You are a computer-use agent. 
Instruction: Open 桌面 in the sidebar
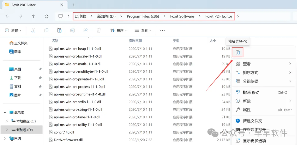tap(15, 69)
